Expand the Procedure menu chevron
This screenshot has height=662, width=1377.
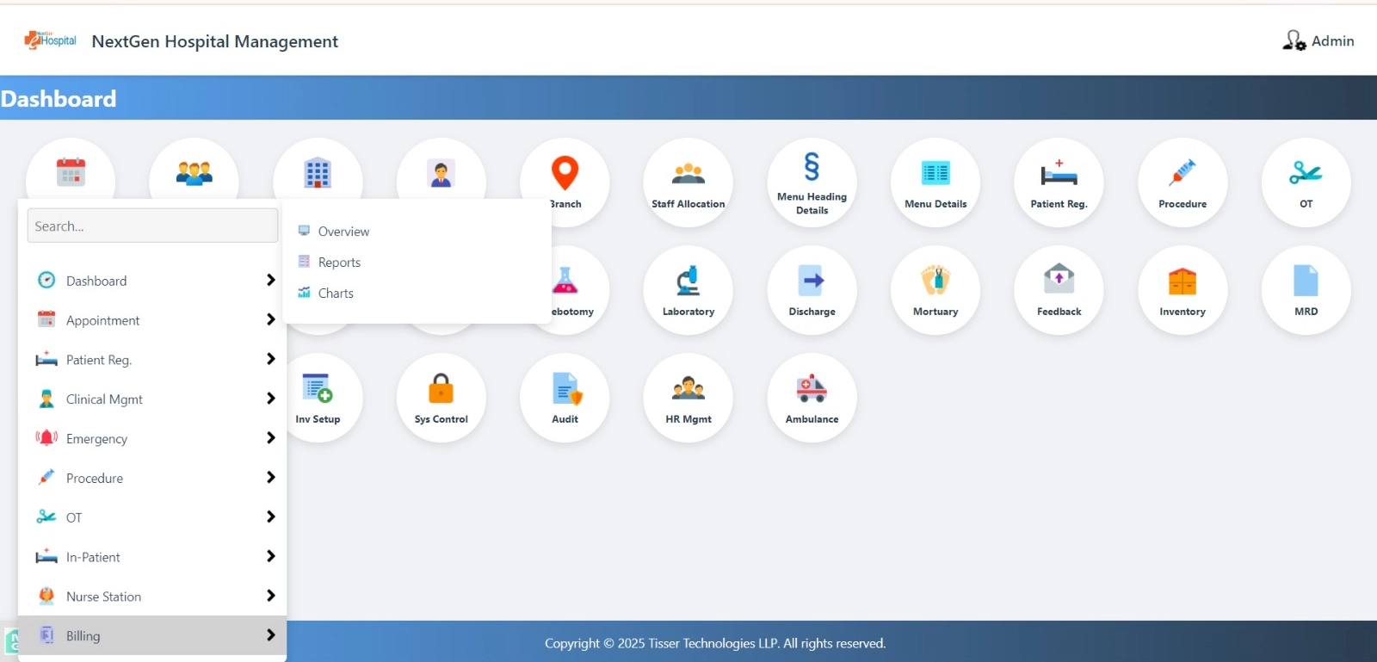270,477
